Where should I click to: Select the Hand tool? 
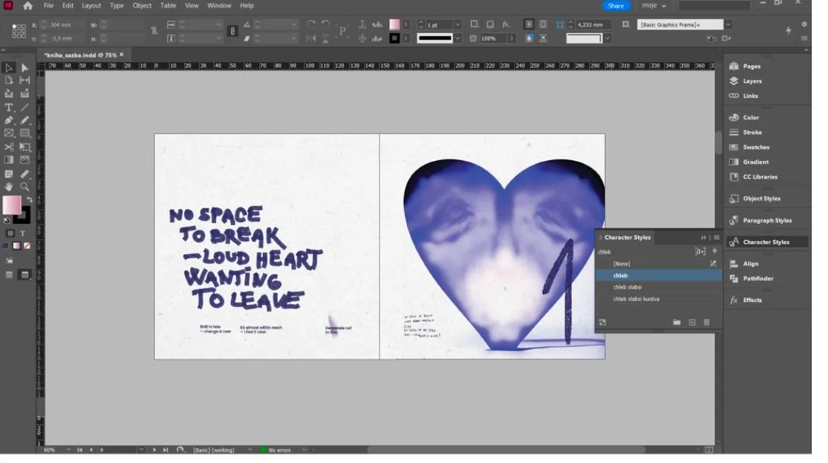point(9,186)
